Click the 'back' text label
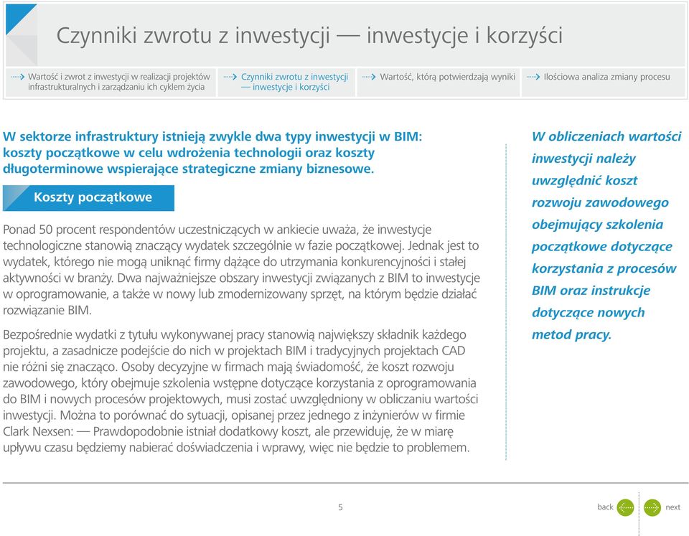The width and height of the screenshot is (689, 536). (x=605, y=507)
